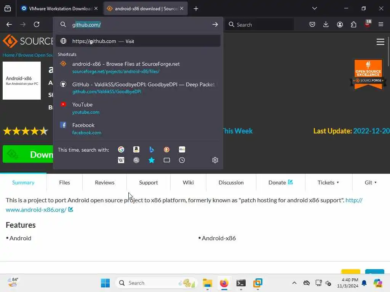Click the extension with 18 badge
Image resolution: width=390 pixels, height=292 pixels.
368,24
